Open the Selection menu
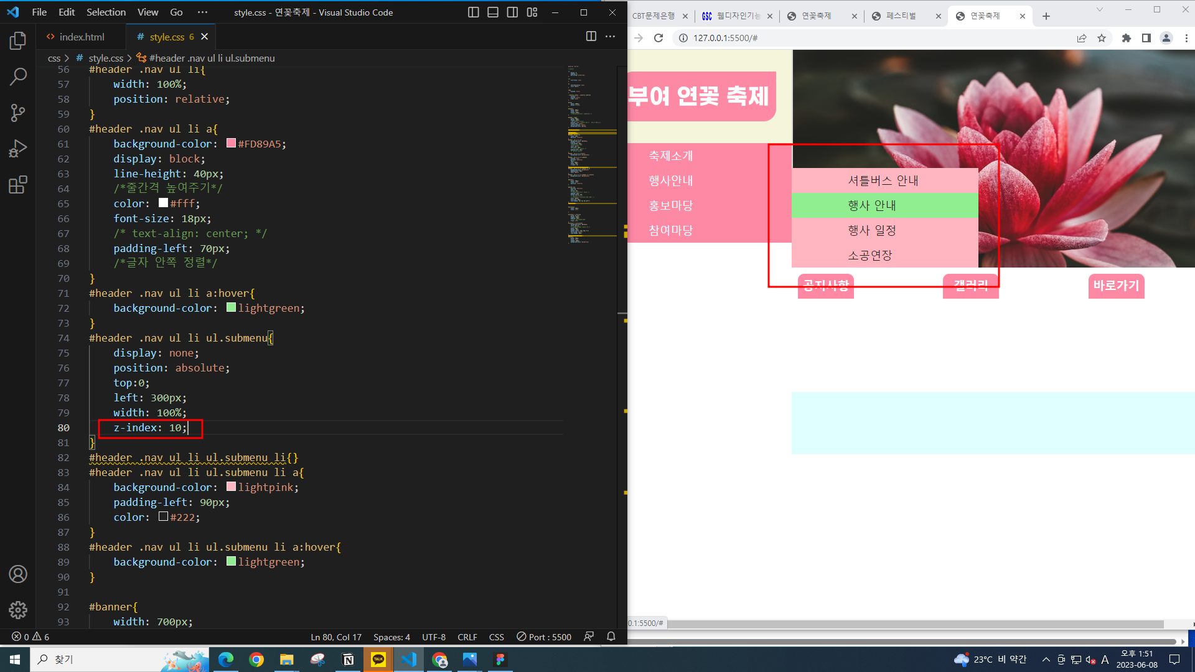The width and height of the screenshot is (1195, 672). [106, 12]
